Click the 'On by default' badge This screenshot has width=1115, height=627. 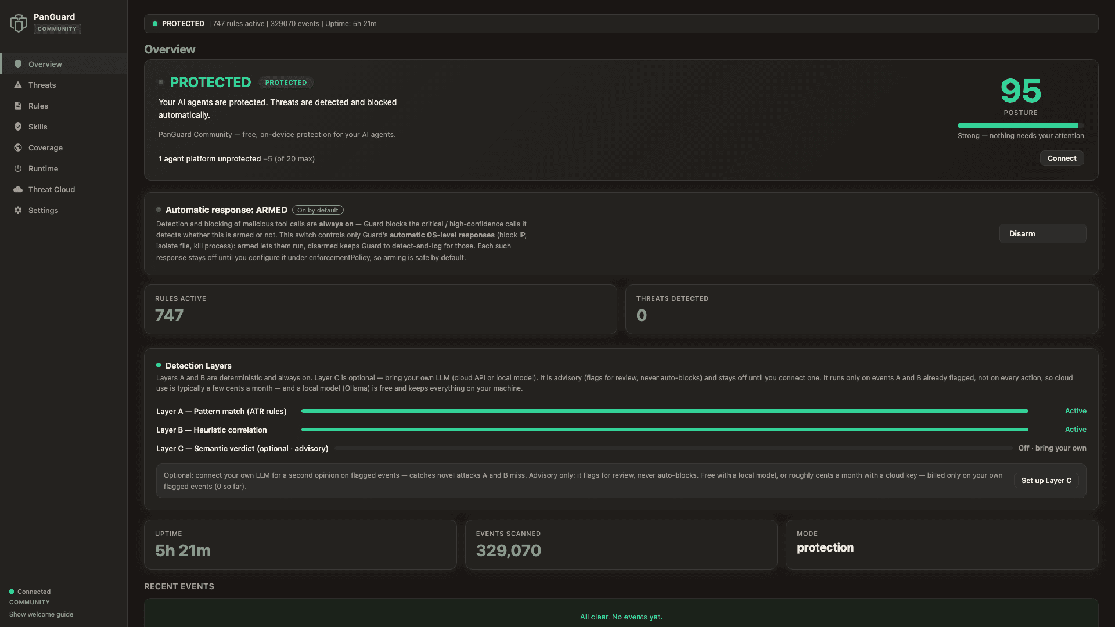click(318, 210)
